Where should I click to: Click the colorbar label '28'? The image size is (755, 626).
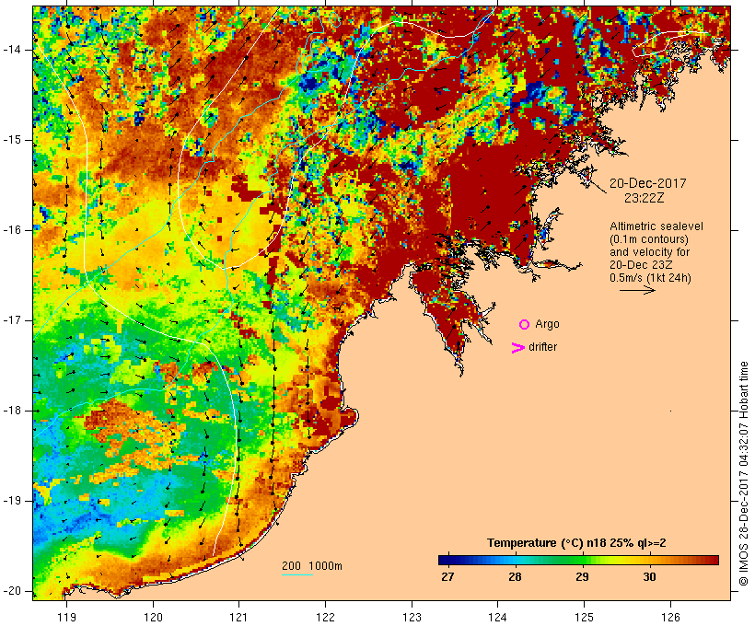pos(515,577)
